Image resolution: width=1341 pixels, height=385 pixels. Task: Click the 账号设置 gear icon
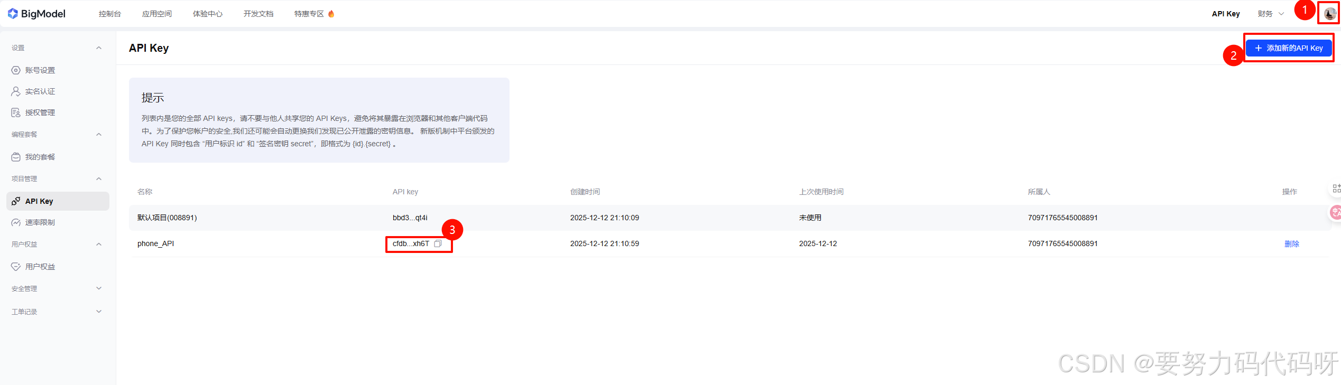[x=16, y=70]
